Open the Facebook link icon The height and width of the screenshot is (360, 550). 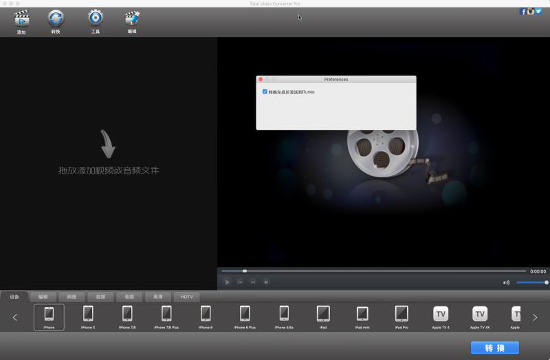(x=523, y=12)
